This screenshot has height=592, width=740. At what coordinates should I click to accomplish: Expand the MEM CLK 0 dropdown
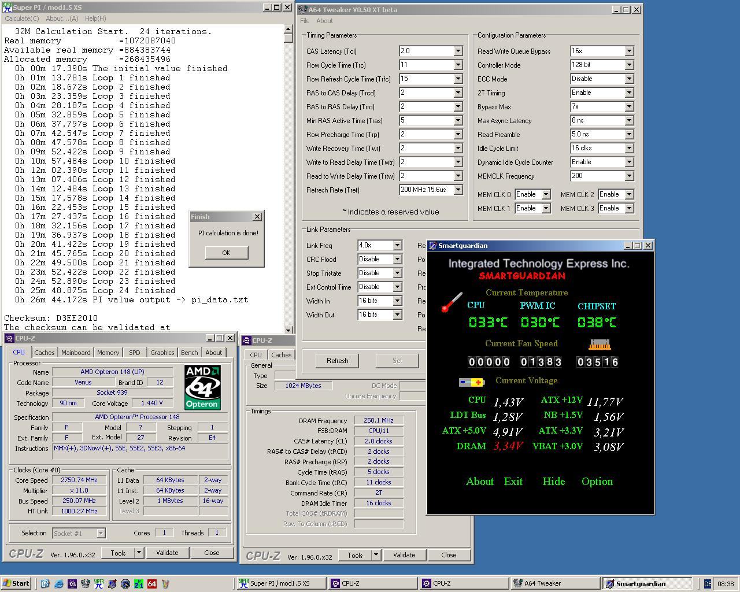point(546,194)
